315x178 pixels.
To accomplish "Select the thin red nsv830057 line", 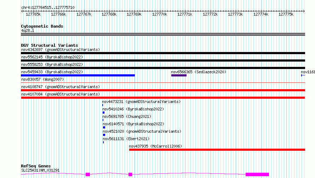I will coord(163,82).
